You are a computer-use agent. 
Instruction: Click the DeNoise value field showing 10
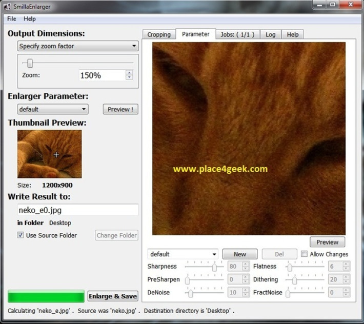pos(235,292)
